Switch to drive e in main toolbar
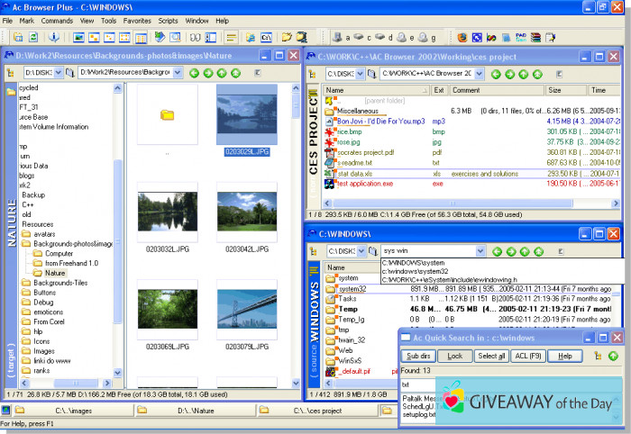631x434 pixels. pos(401,38)
